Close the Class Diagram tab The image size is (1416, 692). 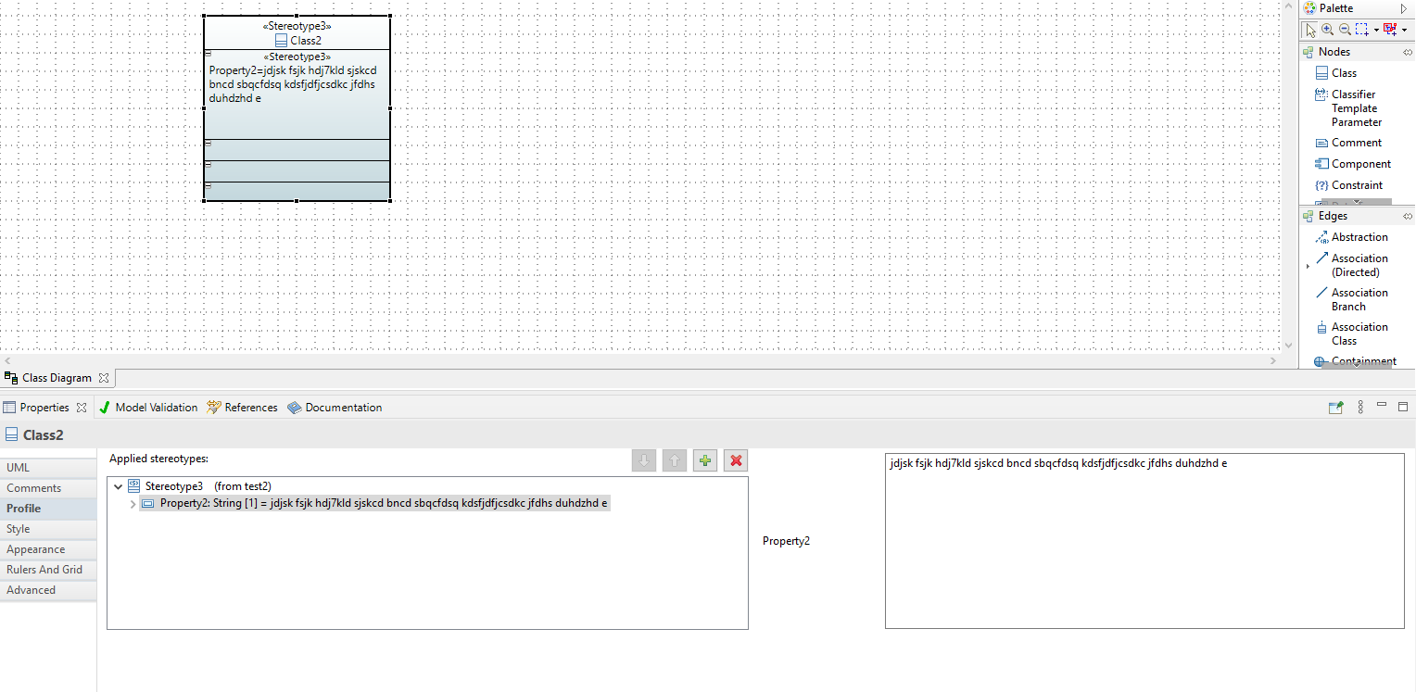(104, 378)
